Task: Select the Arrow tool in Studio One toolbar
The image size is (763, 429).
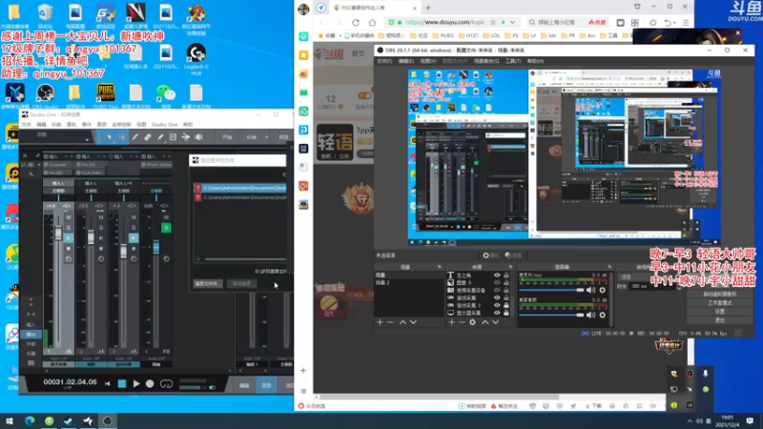Action: 109,137
